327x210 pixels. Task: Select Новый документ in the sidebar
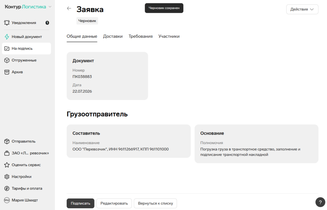(x=27, y=37)
